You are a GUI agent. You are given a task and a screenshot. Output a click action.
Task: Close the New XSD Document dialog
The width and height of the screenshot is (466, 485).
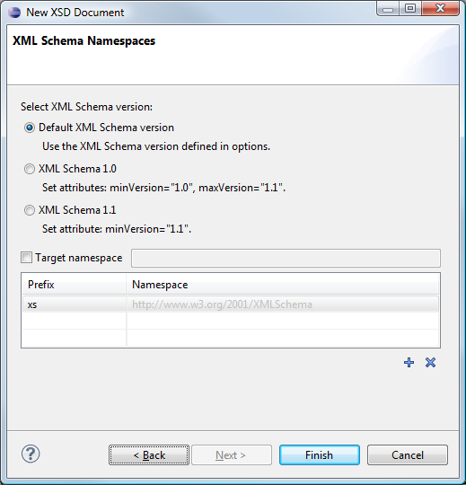click(x=440, y=9)
